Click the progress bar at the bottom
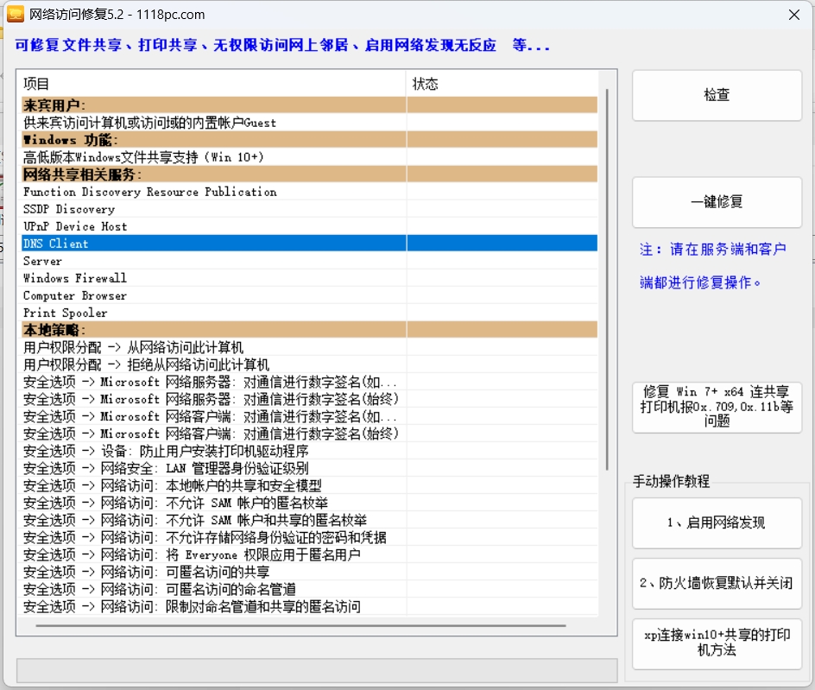 pos(317,670)
